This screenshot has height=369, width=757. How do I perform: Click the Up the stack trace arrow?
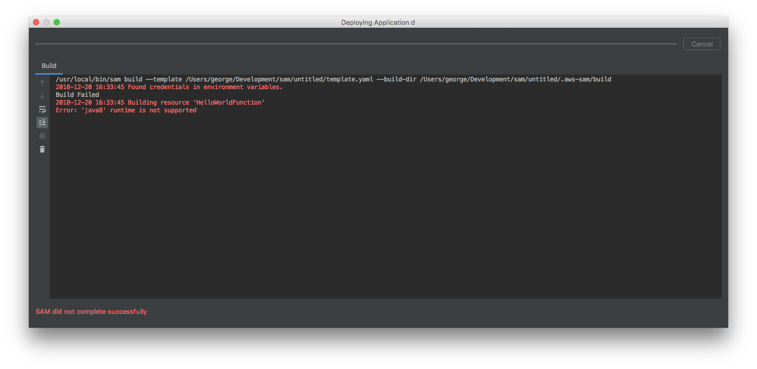point(42,82)
